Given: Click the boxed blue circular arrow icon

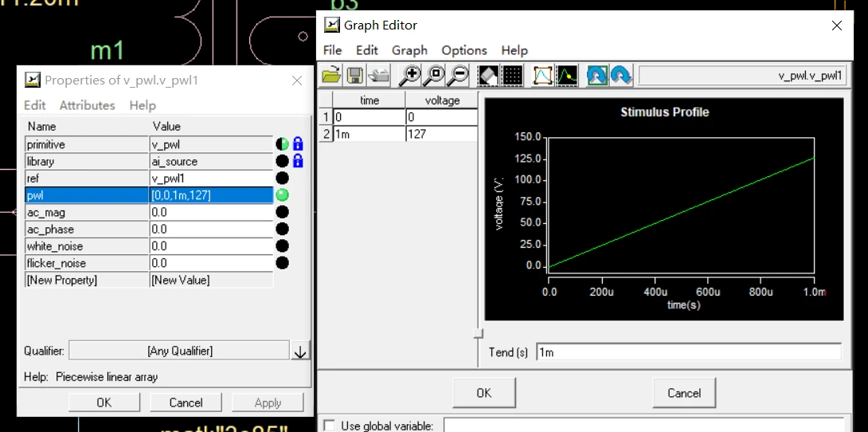Looking at the screenshot, I should click(598, 75).
